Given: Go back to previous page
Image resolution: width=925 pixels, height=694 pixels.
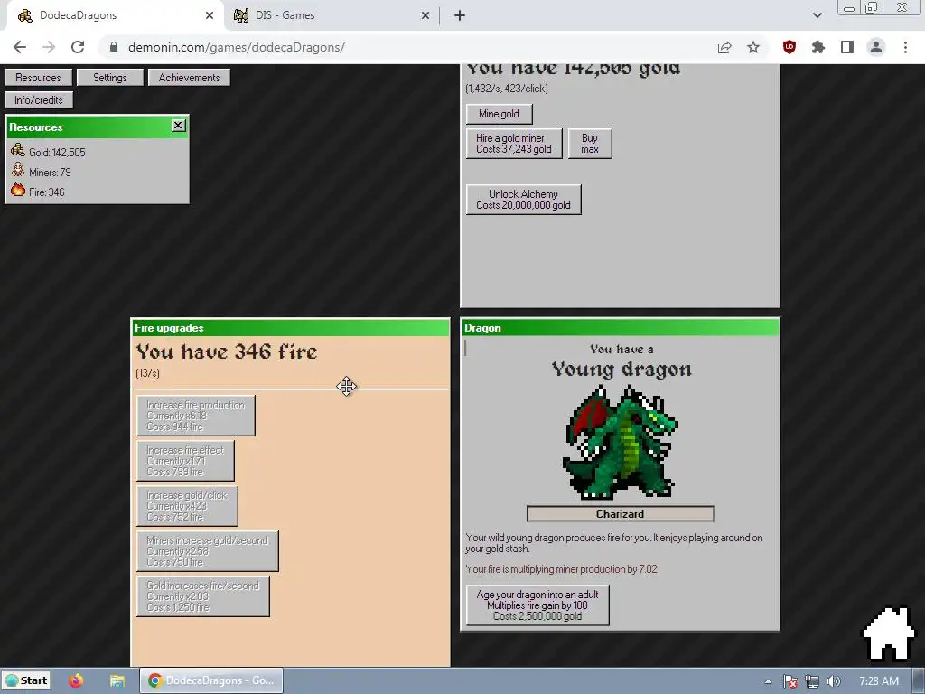Looking at the screenshot, I should click(20, 47).
